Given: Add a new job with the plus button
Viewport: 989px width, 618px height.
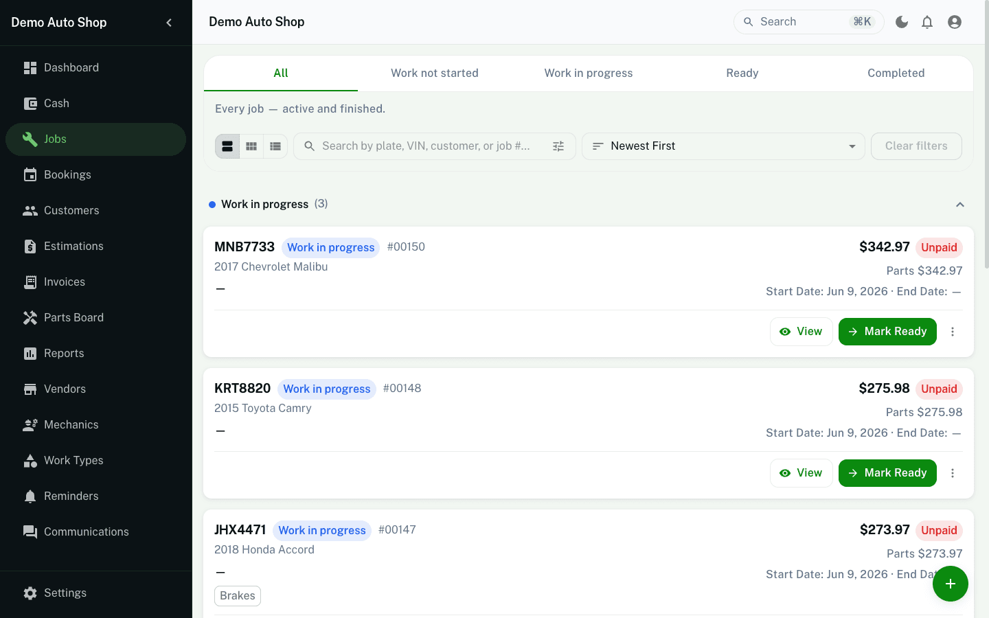Looking at the screenshot, I should pyautogui.click(x=951, y=584).
